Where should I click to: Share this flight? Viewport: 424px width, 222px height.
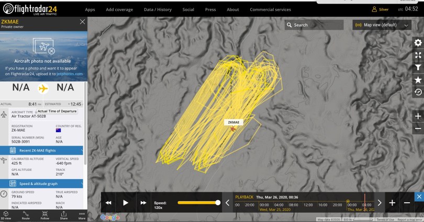pos(64,215)
